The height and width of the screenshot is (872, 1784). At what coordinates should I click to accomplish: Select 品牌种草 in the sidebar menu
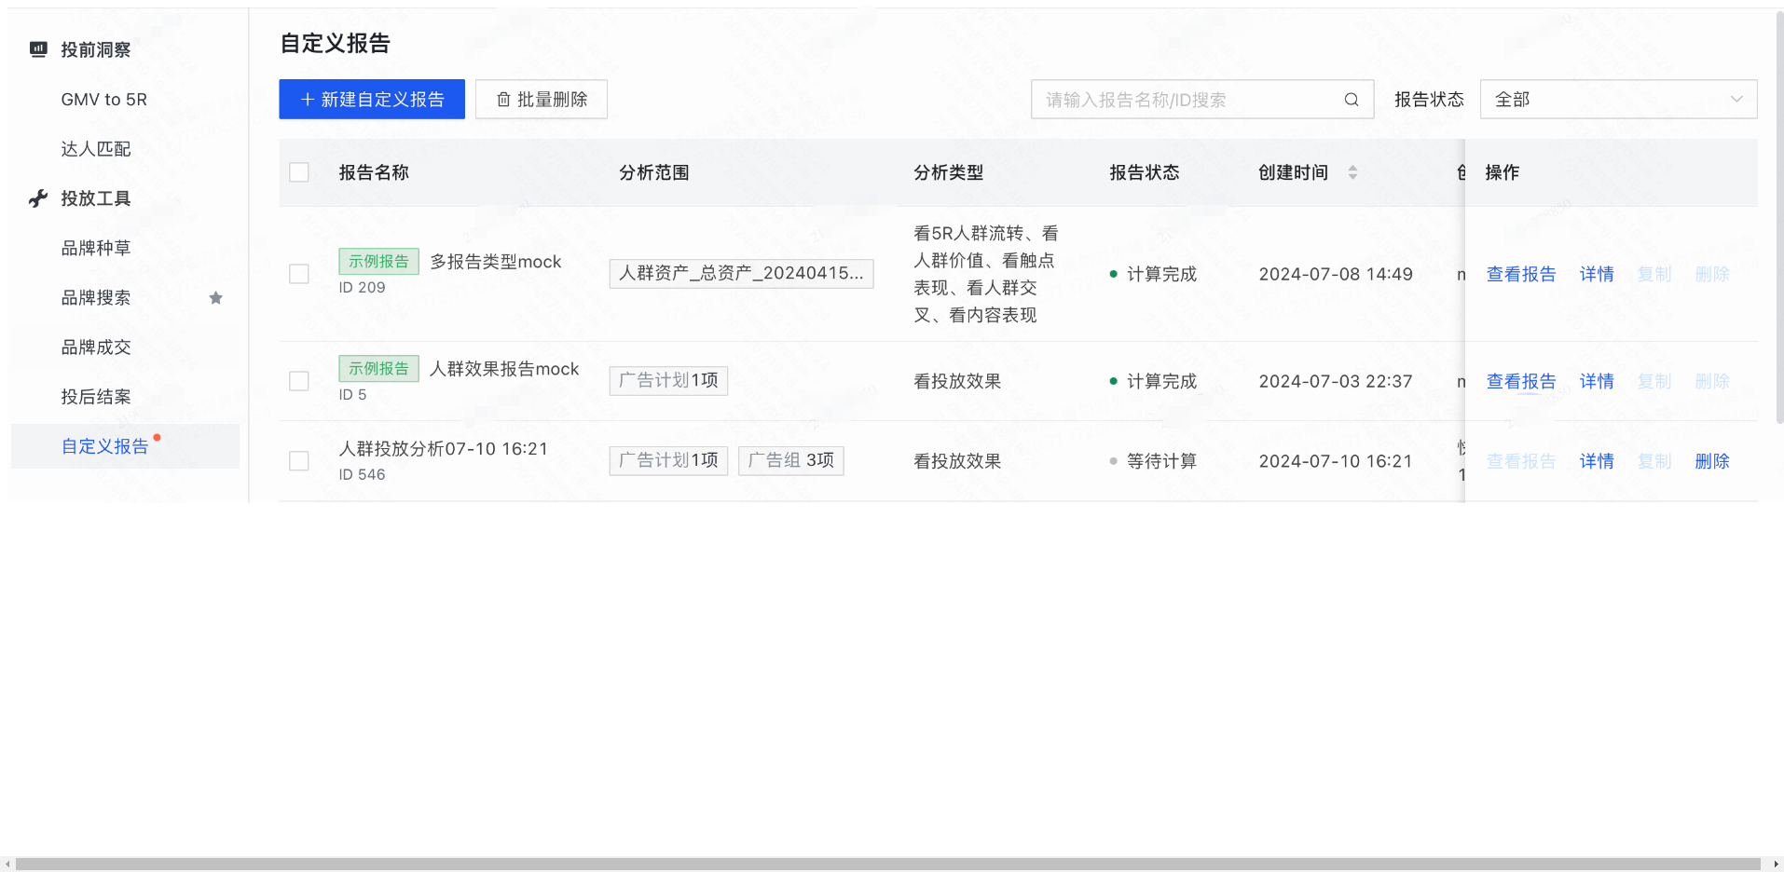tap(96, 248)
